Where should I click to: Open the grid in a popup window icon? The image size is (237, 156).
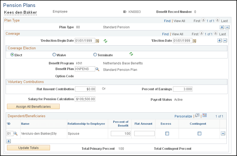pyautogui.click(x=197, y=115)
